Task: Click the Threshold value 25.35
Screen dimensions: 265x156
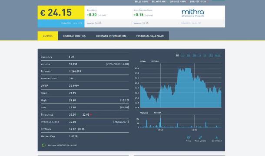Action: point(73,115)
